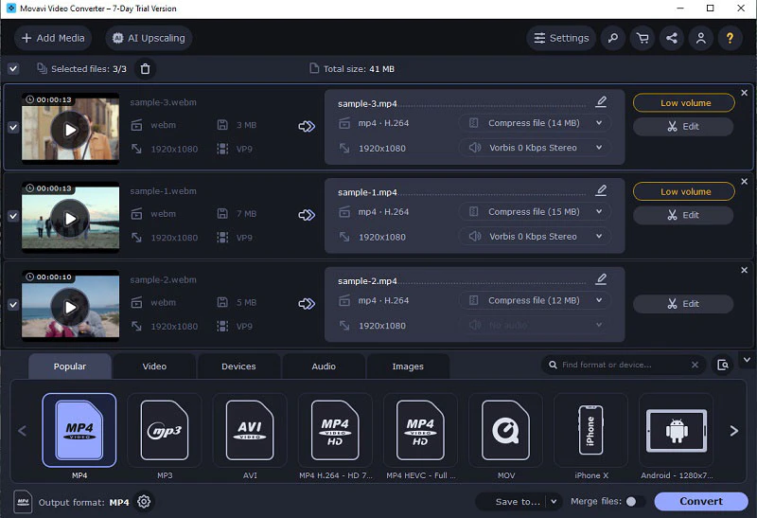Click the detect device icon beside search
Screen dimensions: 757x518
tap(723, 365)
